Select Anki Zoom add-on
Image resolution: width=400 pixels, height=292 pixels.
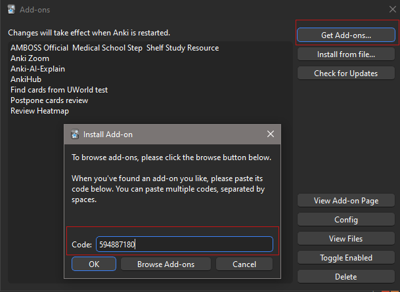click(150, 58)
